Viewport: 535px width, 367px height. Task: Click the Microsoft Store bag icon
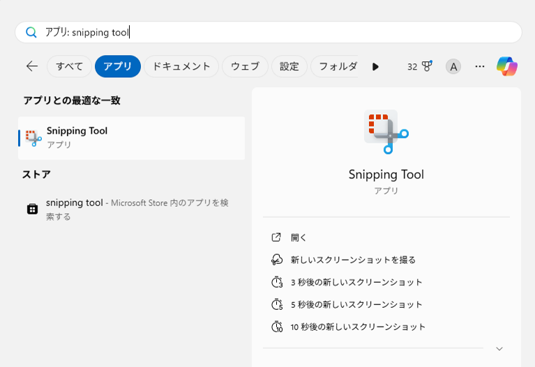(x=32, y=209)
